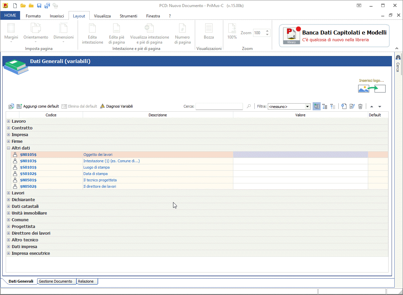Click the move up arrow icon
This screenshot has width=403, height=295.
click(x=372, y=107)
